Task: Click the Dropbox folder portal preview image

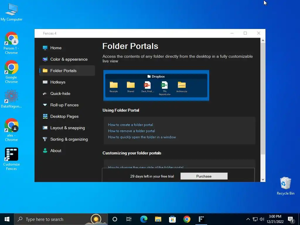Action: [156, 85]
